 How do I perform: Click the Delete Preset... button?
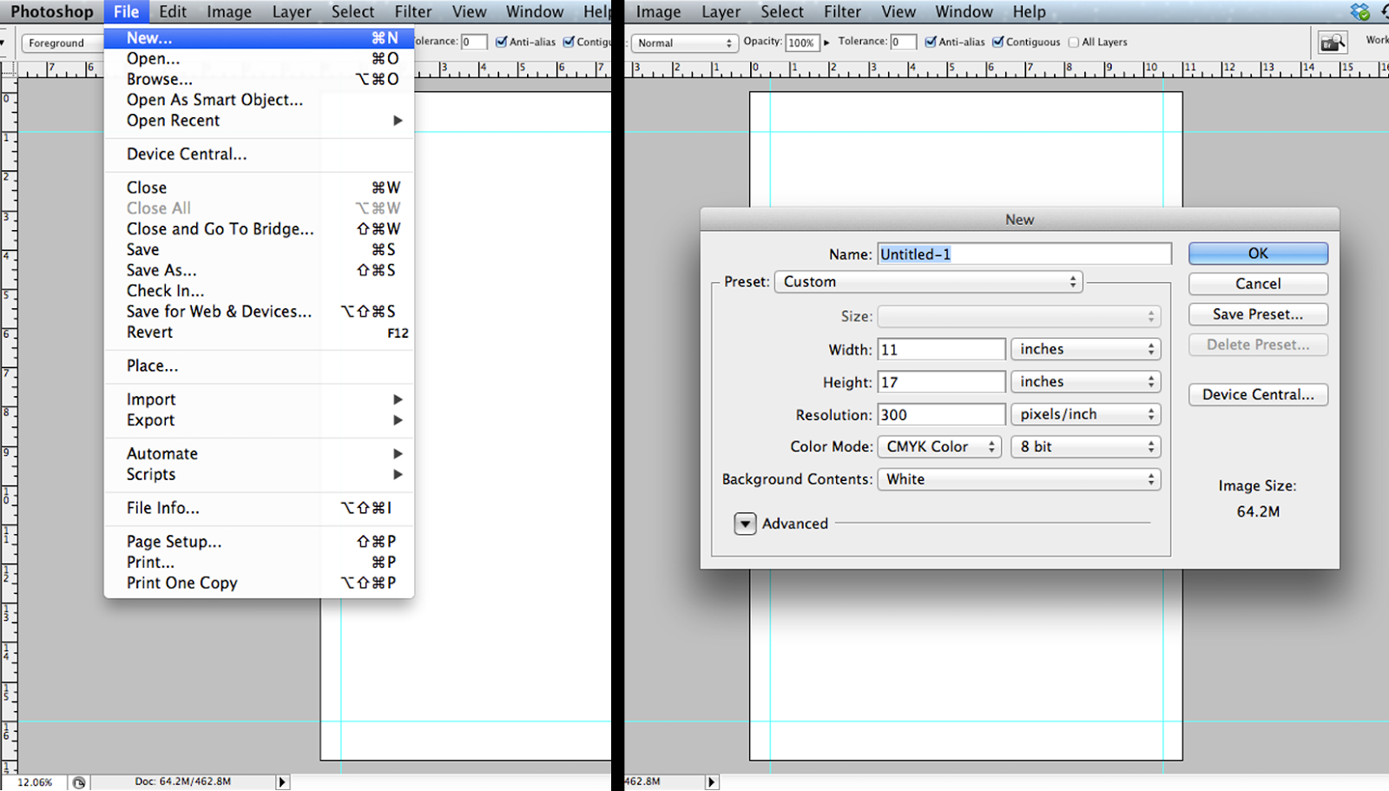pos(1258,345)
